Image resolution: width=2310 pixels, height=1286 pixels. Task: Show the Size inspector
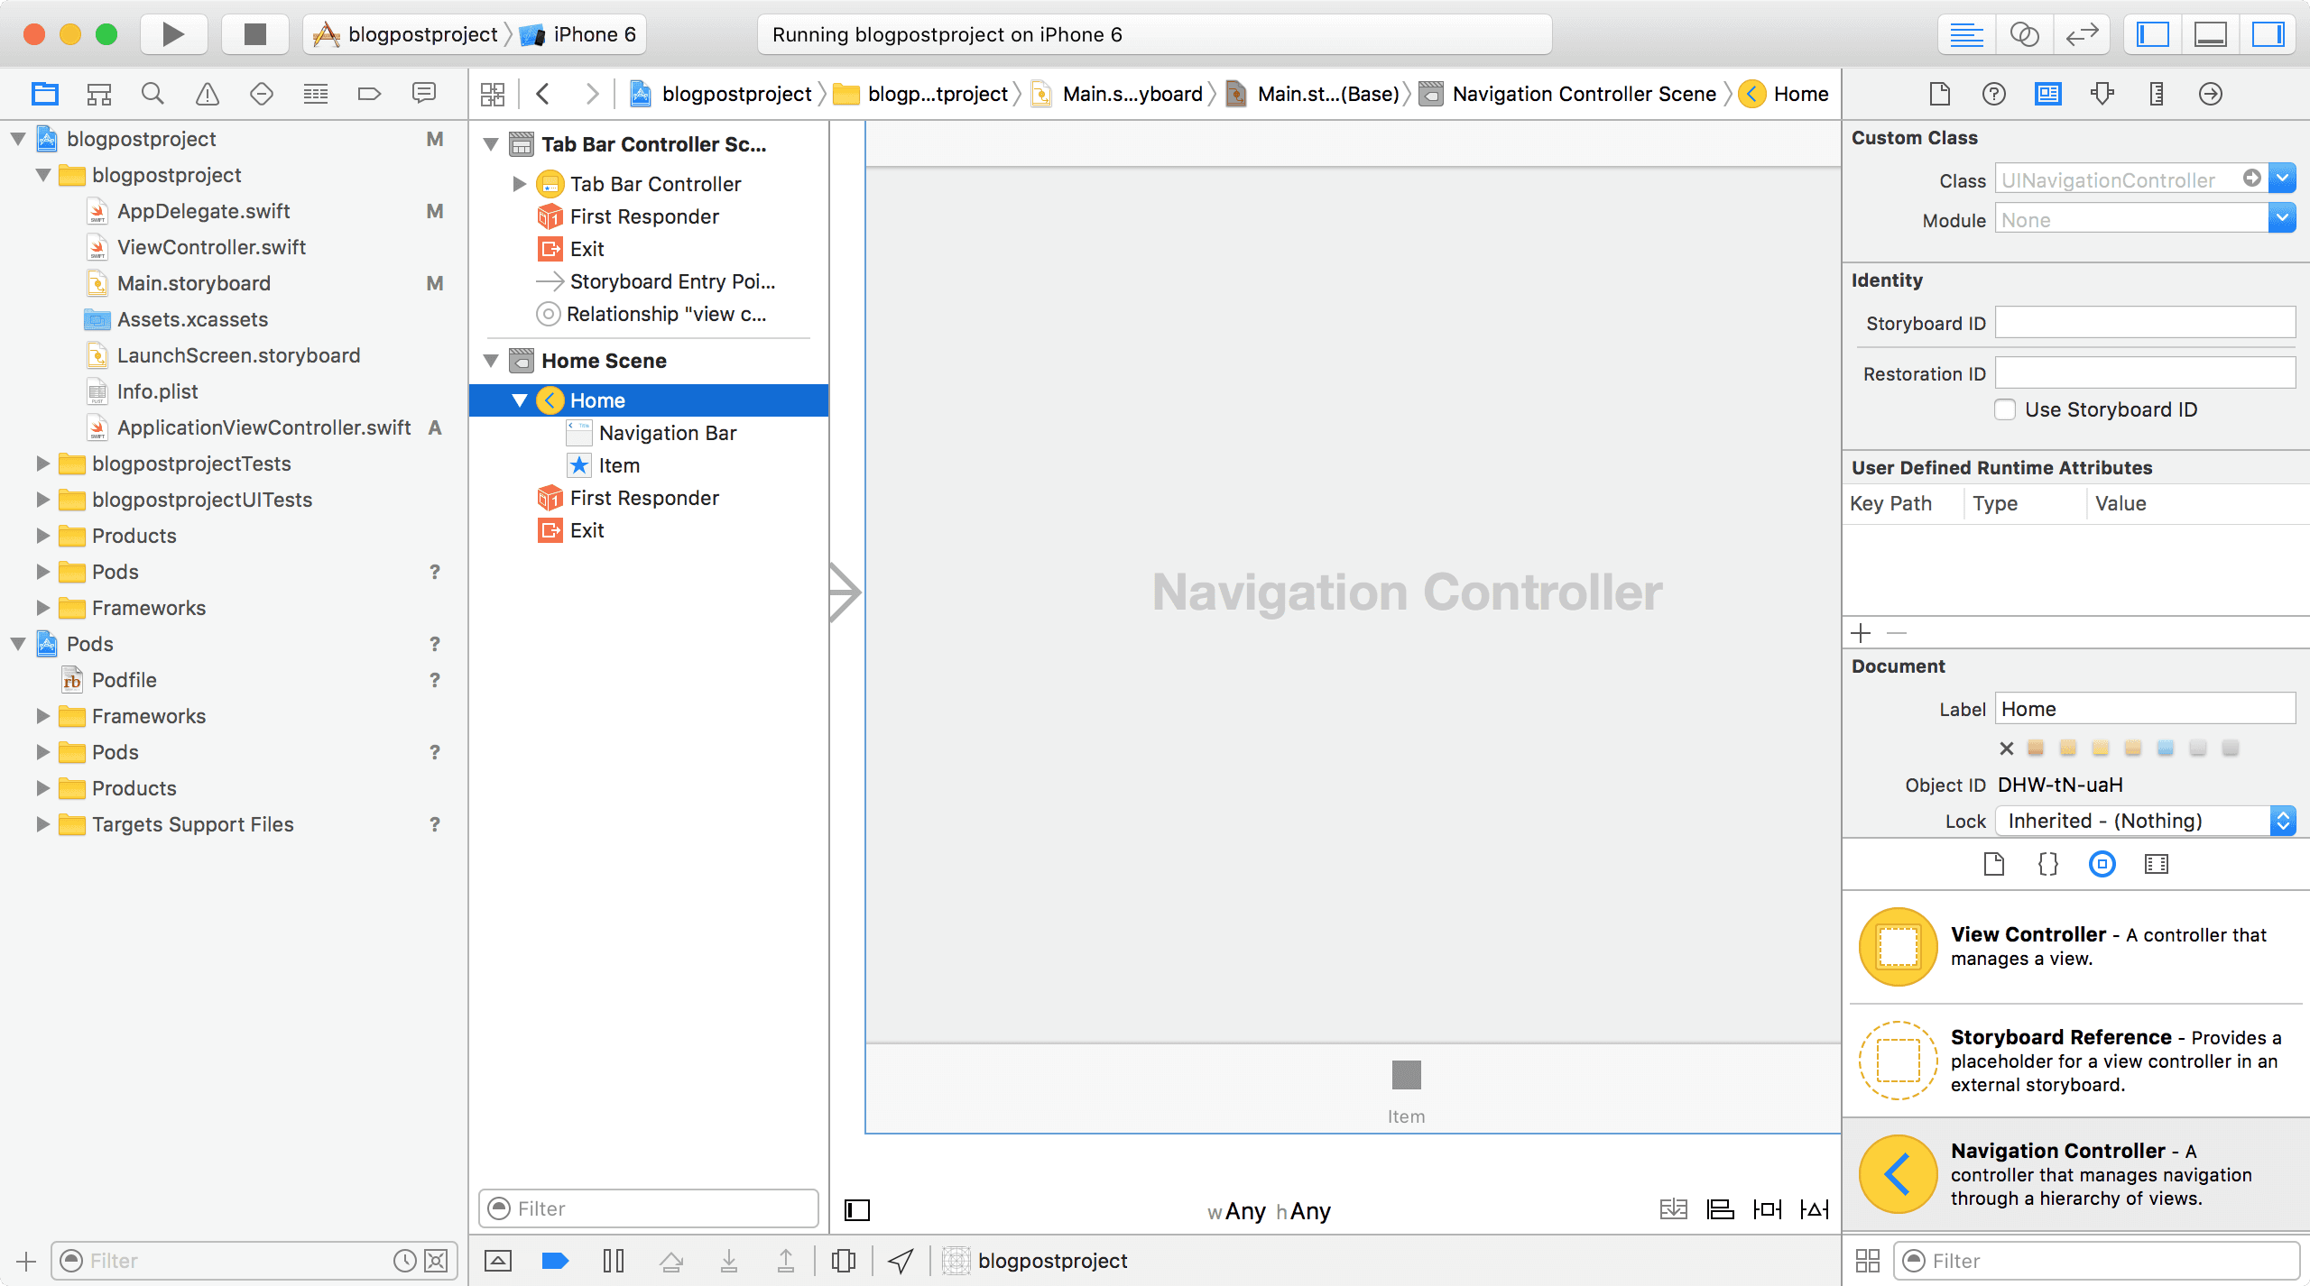pyautogui.click(x=2156, y=94)
